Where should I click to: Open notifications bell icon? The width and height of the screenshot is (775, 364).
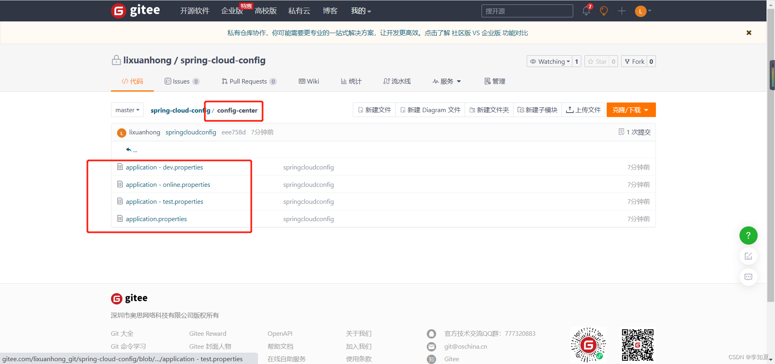click(x=586, y=11)
